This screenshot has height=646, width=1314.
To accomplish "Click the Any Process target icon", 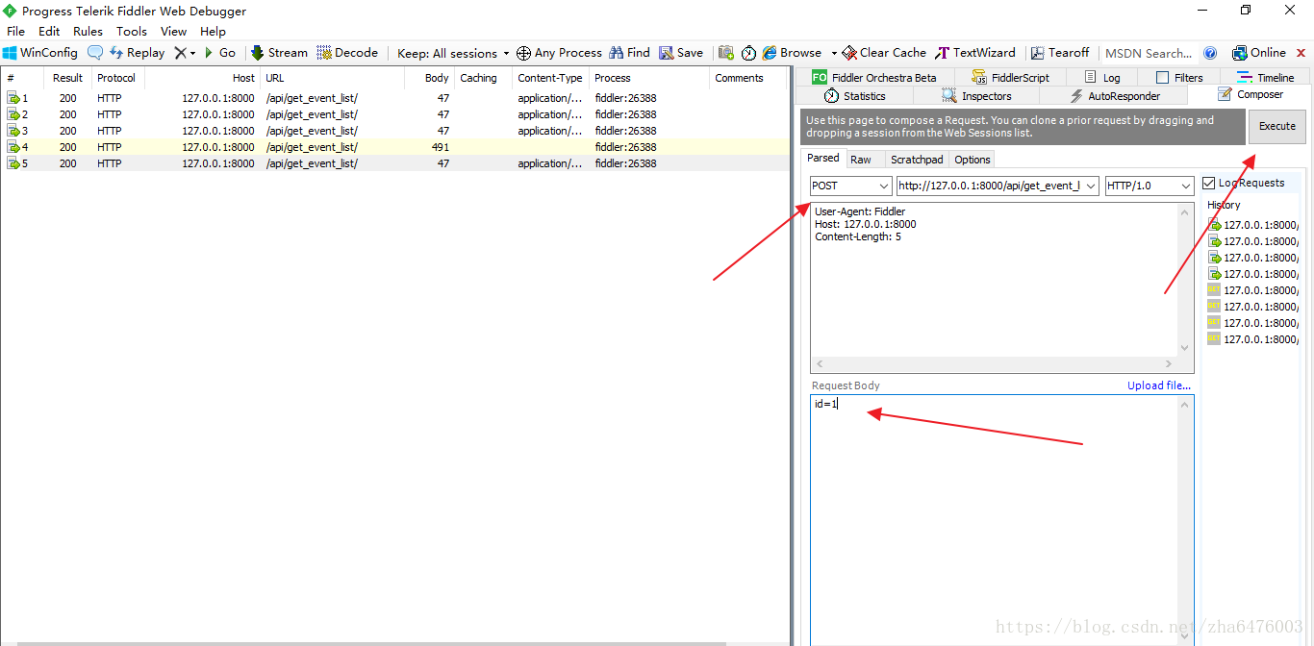I will click(523, 53).
